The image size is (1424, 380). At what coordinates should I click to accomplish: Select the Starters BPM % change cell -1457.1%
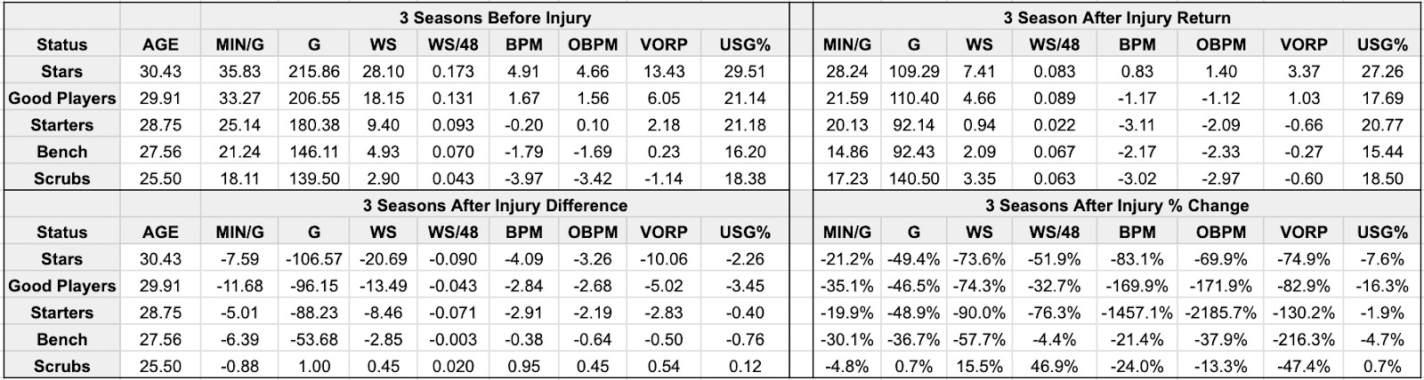pyautogui.click(x=1137, y=313)
